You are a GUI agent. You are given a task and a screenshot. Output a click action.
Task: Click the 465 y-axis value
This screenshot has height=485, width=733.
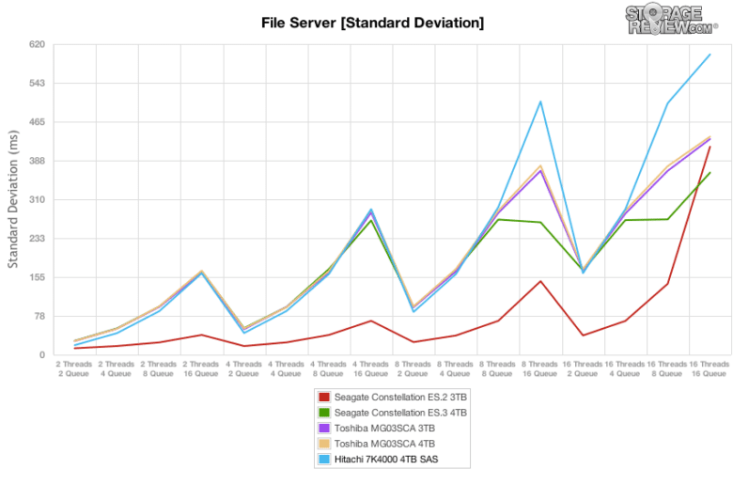point(37,122)
